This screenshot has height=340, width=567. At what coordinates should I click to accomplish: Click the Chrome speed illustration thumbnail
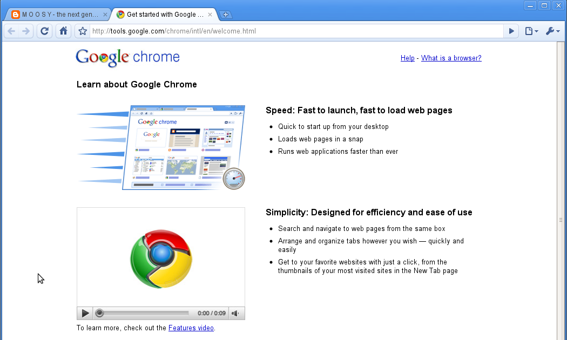click(x=161, y=147)
